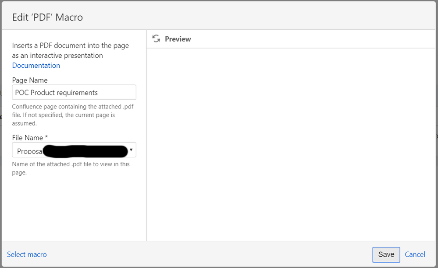The width and height of the screenshot is (438, 268).
Task: Click inside the Page Name field
Action: 74,92
